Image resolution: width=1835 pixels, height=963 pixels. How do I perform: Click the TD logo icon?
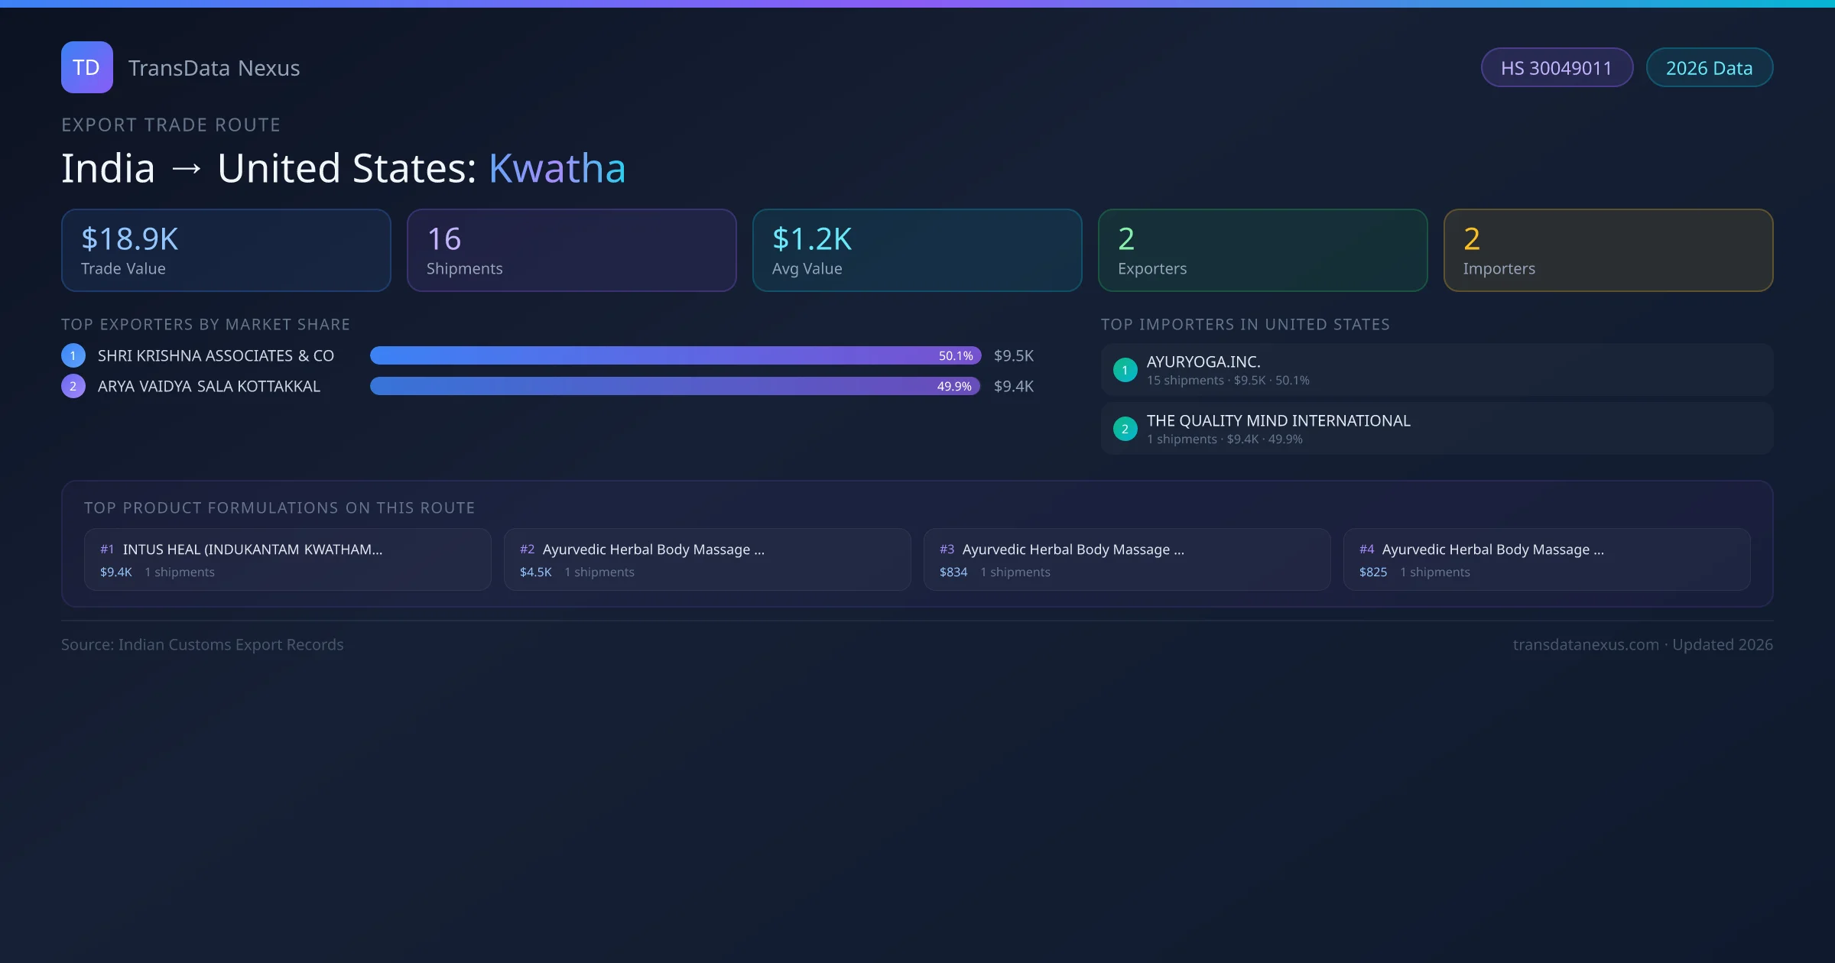[x=86, y=67]
